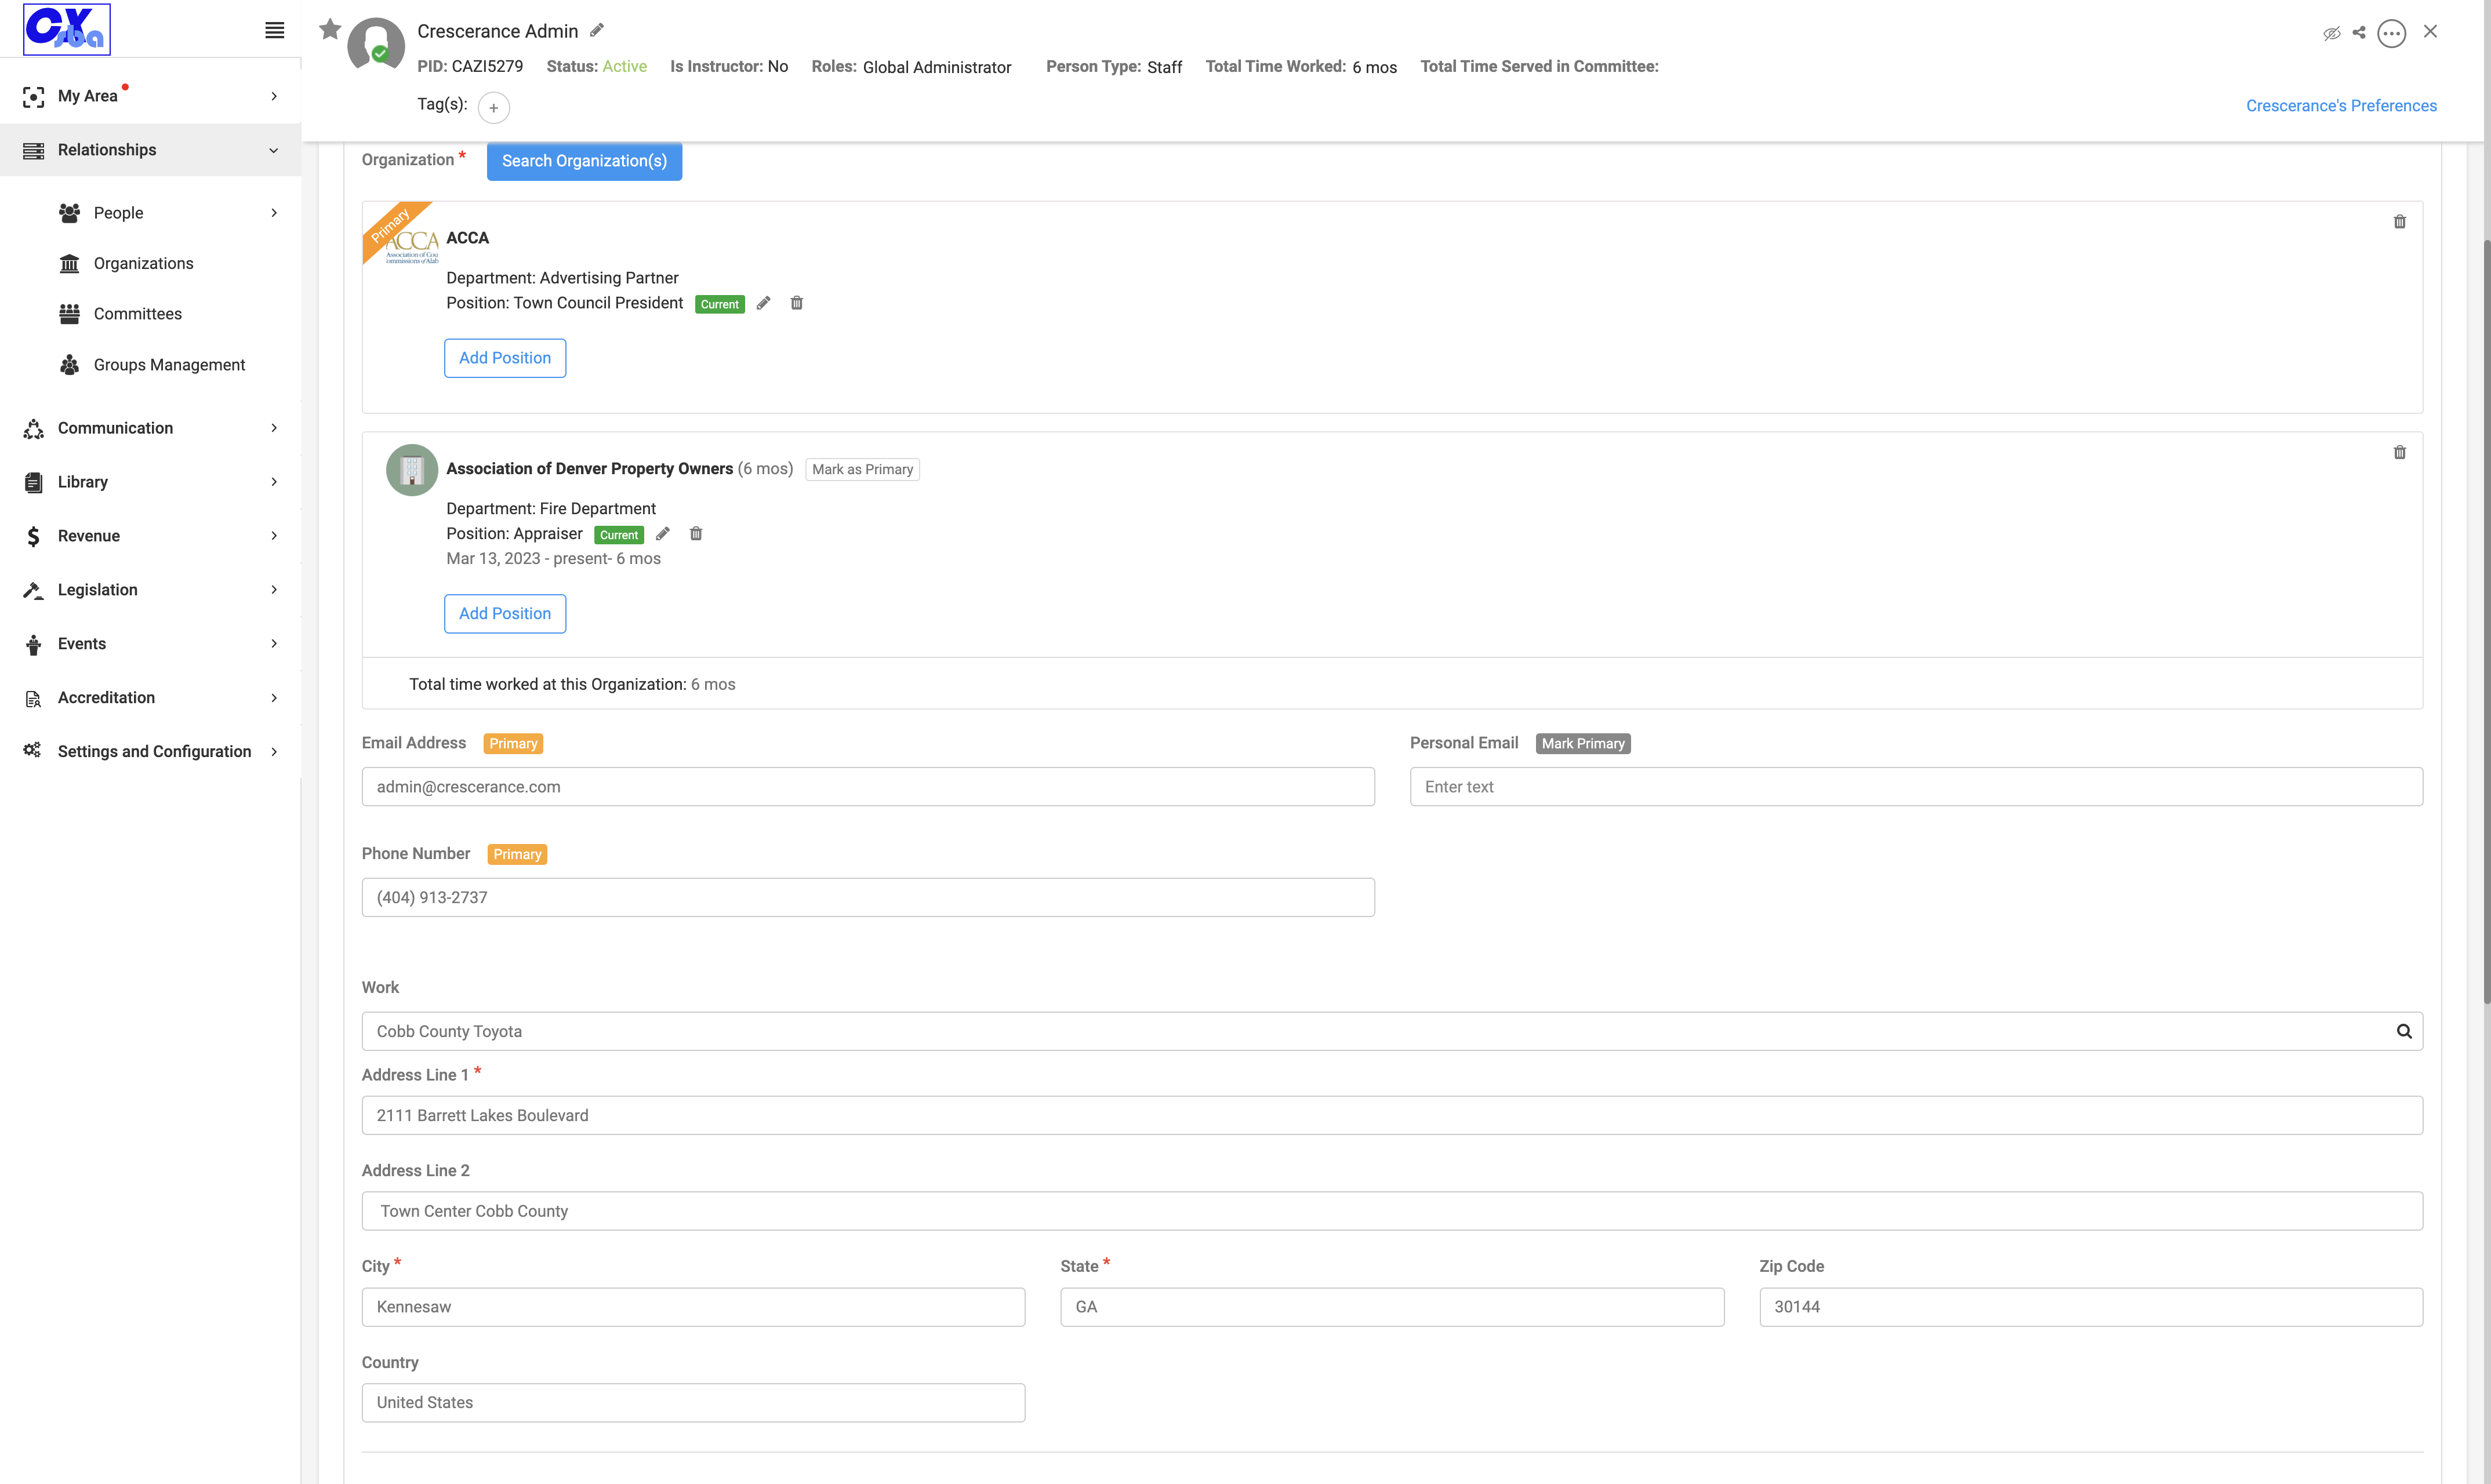This screenshot has width=2491, height=1484.
Task: Toggle the hamburger sidebar menu
Action: pos(274,30)
